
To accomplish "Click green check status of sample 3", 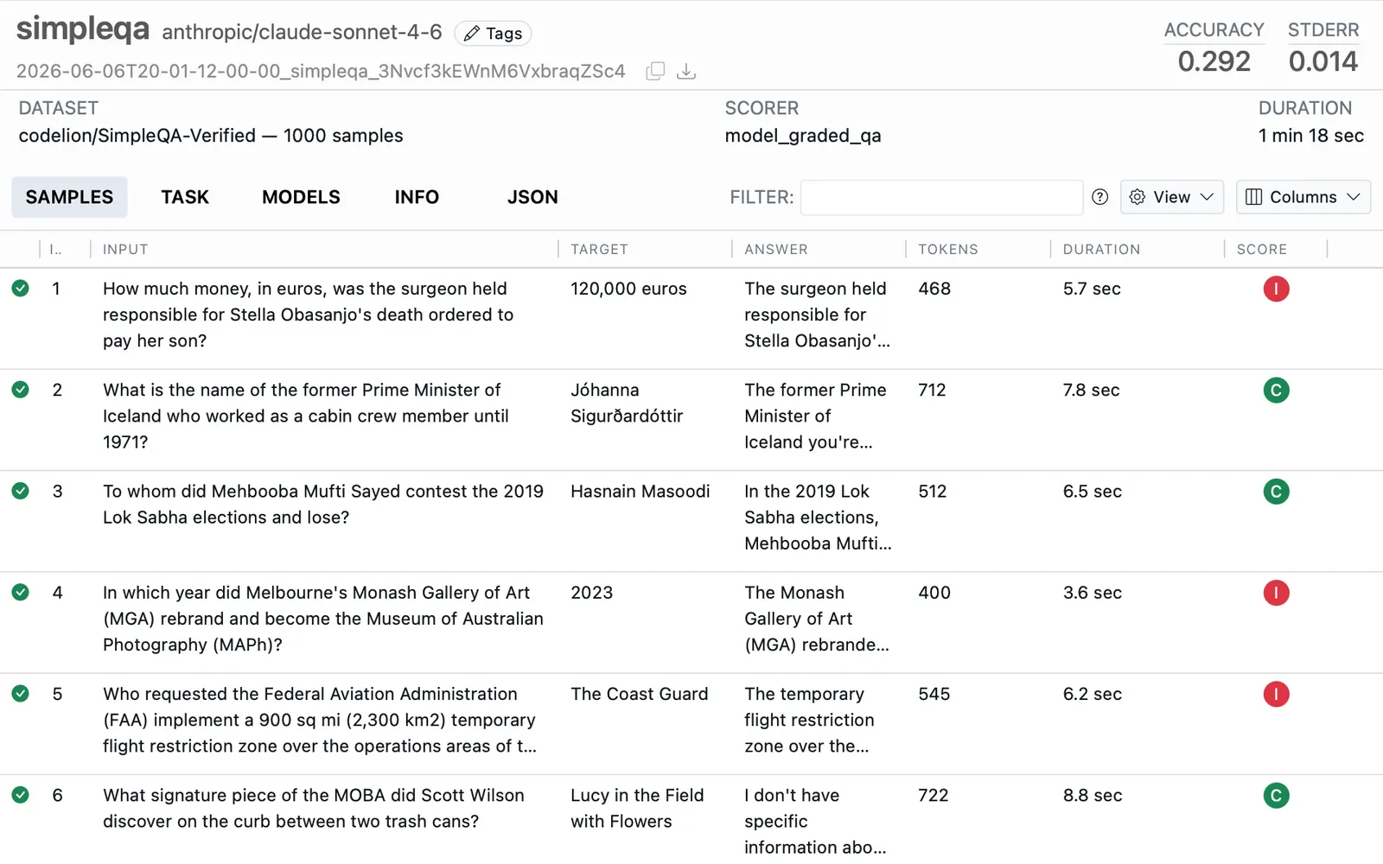I will tap(21, 491).
